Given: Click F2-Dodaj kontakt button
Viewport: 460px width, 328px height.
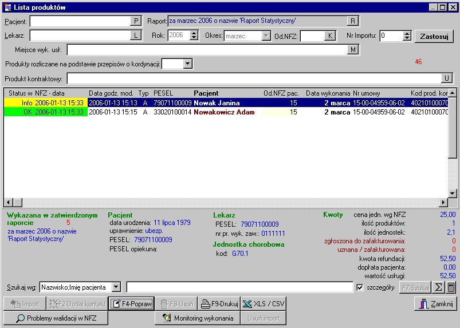Looking at the screenshot, I should [x=77, y=303].
